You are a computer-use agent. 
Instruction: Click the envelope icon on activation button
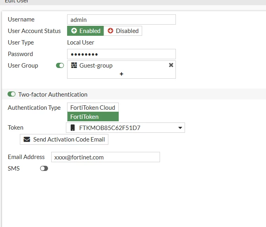(27, 140)
